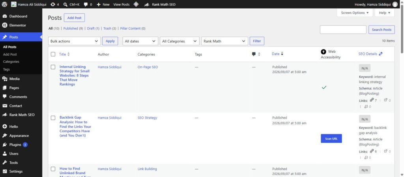The width and height of the screenshot is (404, 177).
Task: Sort posts by Title column
Action: pyautogui.click(x=64, y=54)
